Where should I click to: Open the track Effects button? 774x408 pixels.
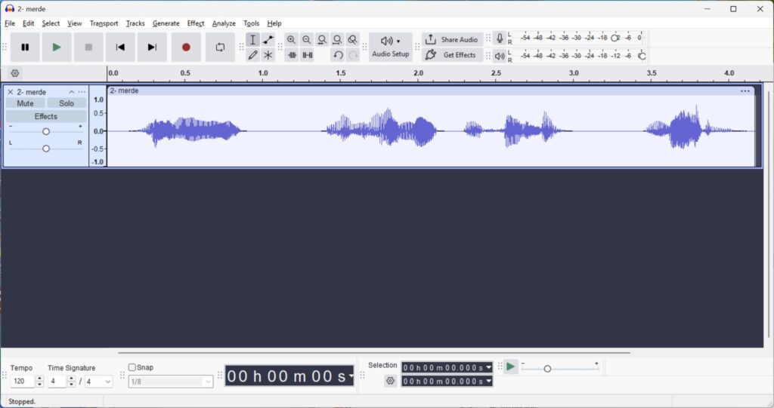[x=45, y=116]
